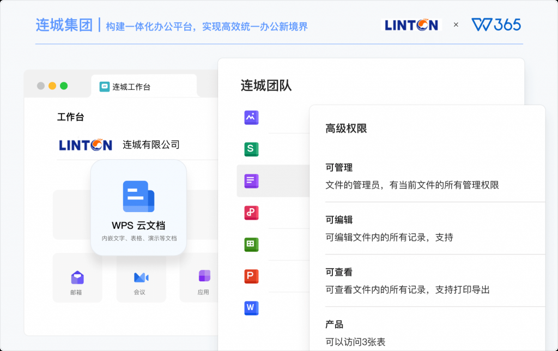Click the 可编辑文件内的所有记录，支持 description
Image resolution: width=558 pixels, height=351 pixels.
tap(389, 238)
